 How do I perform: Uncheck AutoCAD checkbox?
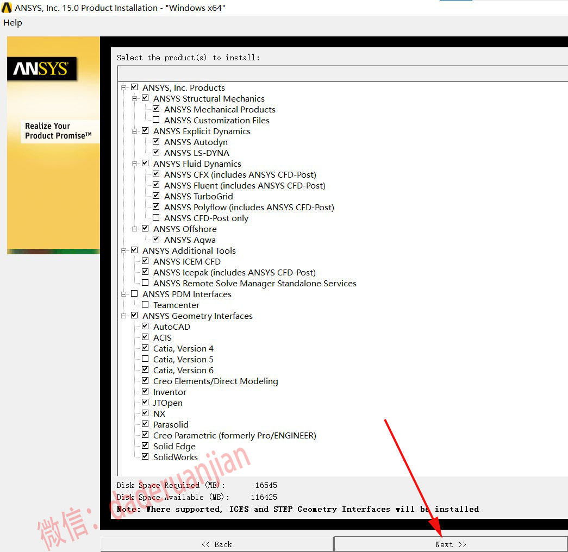coord(145,327)
